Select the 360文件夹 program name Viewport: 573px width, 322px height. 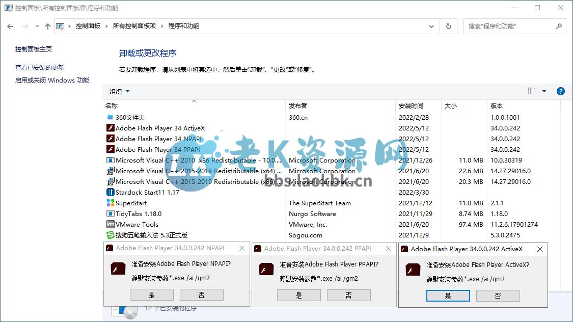pos(130,118)
